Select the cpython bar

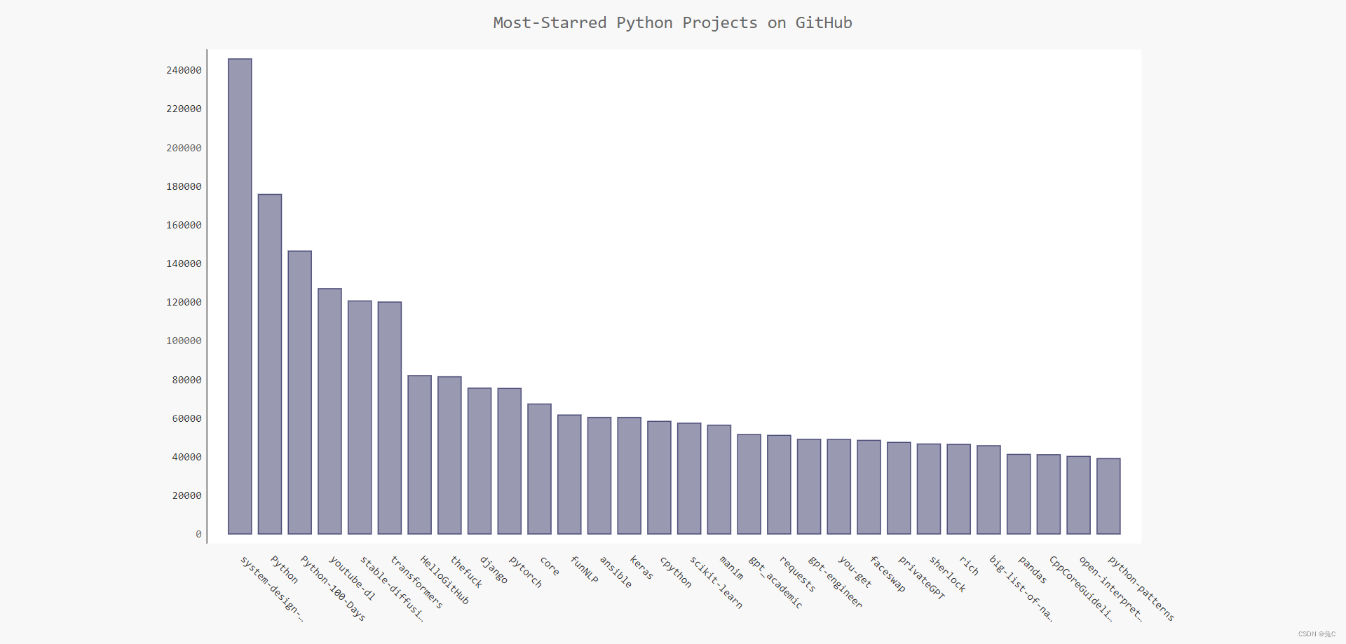[x=659, y=478]
